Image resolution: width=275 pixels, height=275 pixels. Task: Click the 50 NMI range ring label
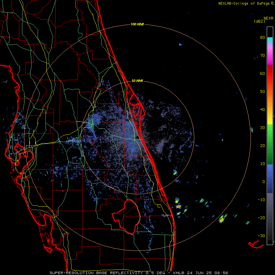(x=137, y=81)
